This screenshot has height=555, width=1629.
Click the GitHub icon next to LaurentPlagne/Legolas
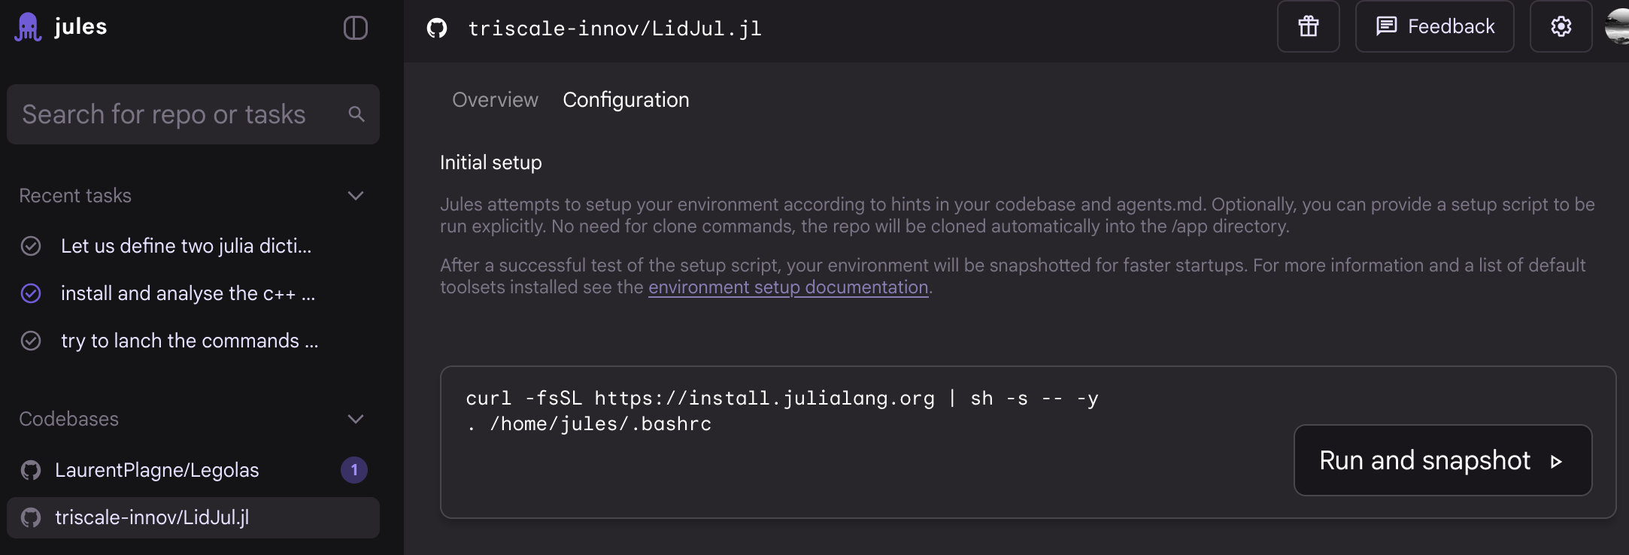click(x=31, y=471)
